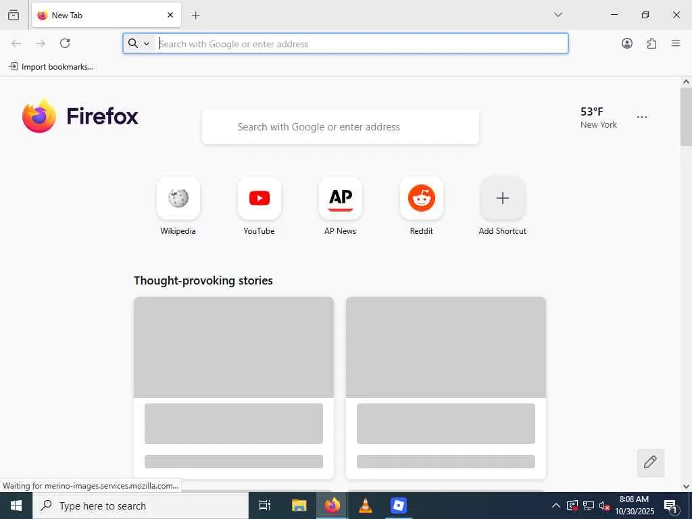Open search engine selector dropdown in address bar
Image resolution: width=692 pixels, height=519 pixels.
(139, 43)
